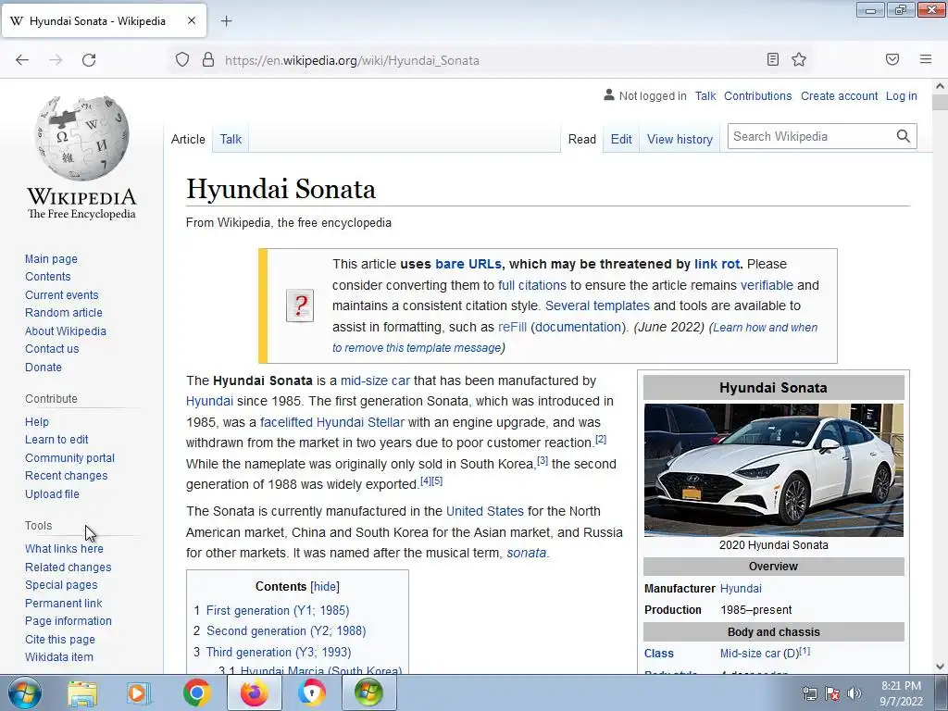Launch Windows Media Player from taskbar
The image size is (948, 711).
(138, 692)
